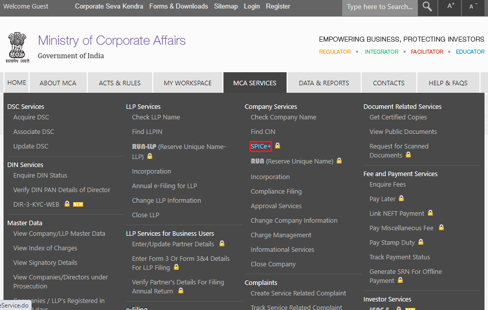The height and width of the screenshot is (310, 488).
Task: Click lock icon beside Request for Scanned Documents
Action: pos(408,154)
